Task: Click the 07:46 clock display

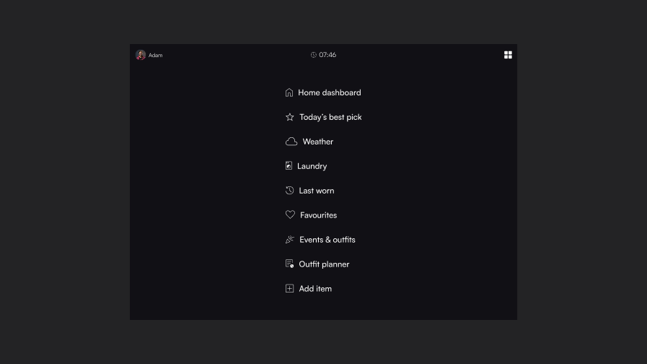Action: 324,55
